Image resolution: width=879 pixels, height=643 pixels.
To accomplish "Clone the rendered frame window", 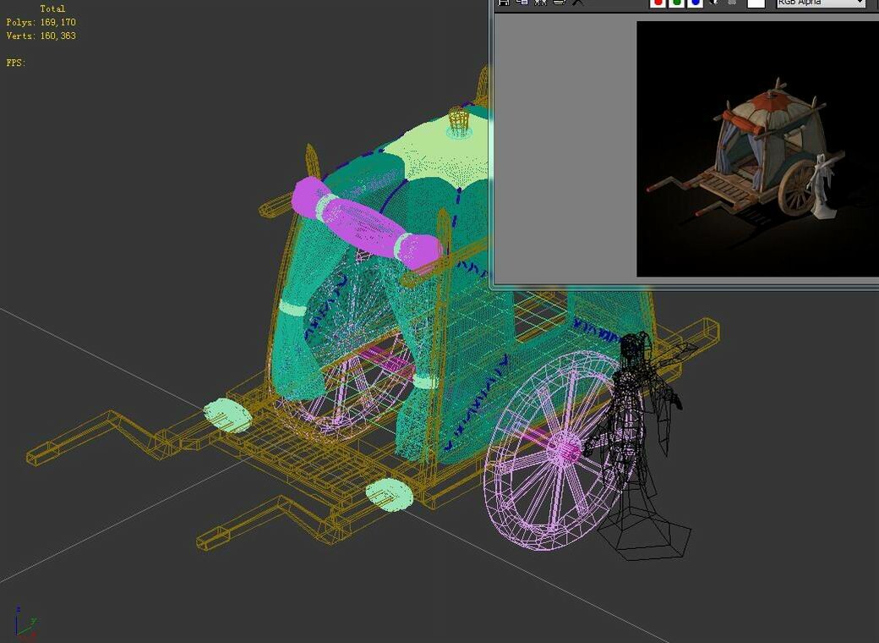I will (x=541, y=3).
